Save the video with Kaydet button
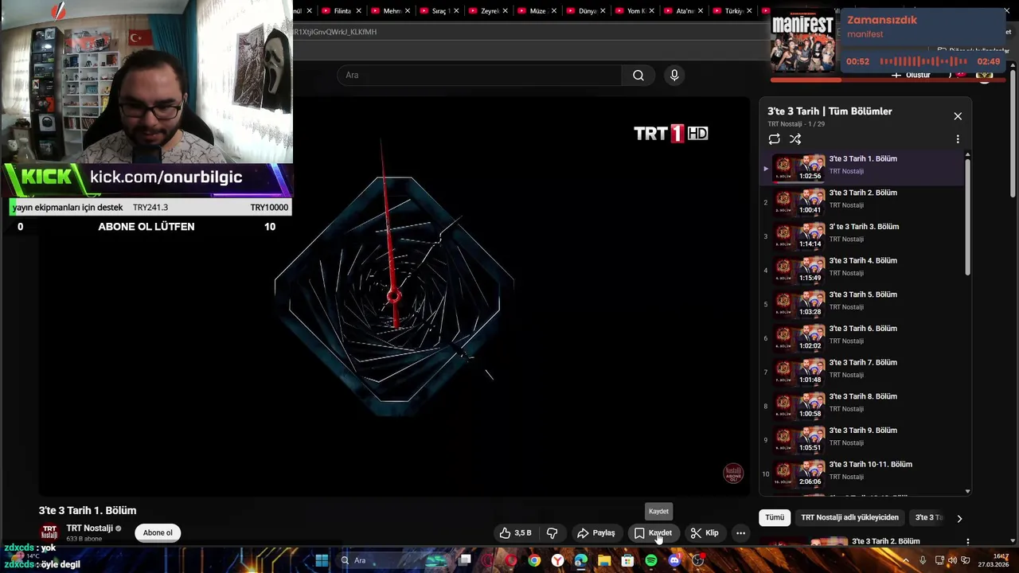 point(654,533)
